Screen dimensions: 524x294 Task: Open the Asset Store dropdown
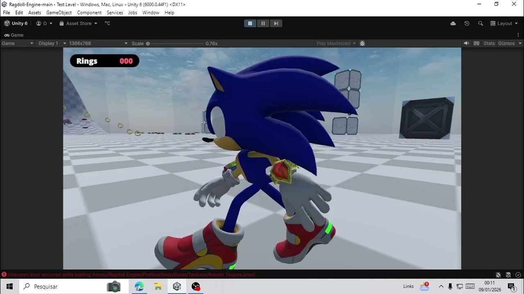[78, 23]
